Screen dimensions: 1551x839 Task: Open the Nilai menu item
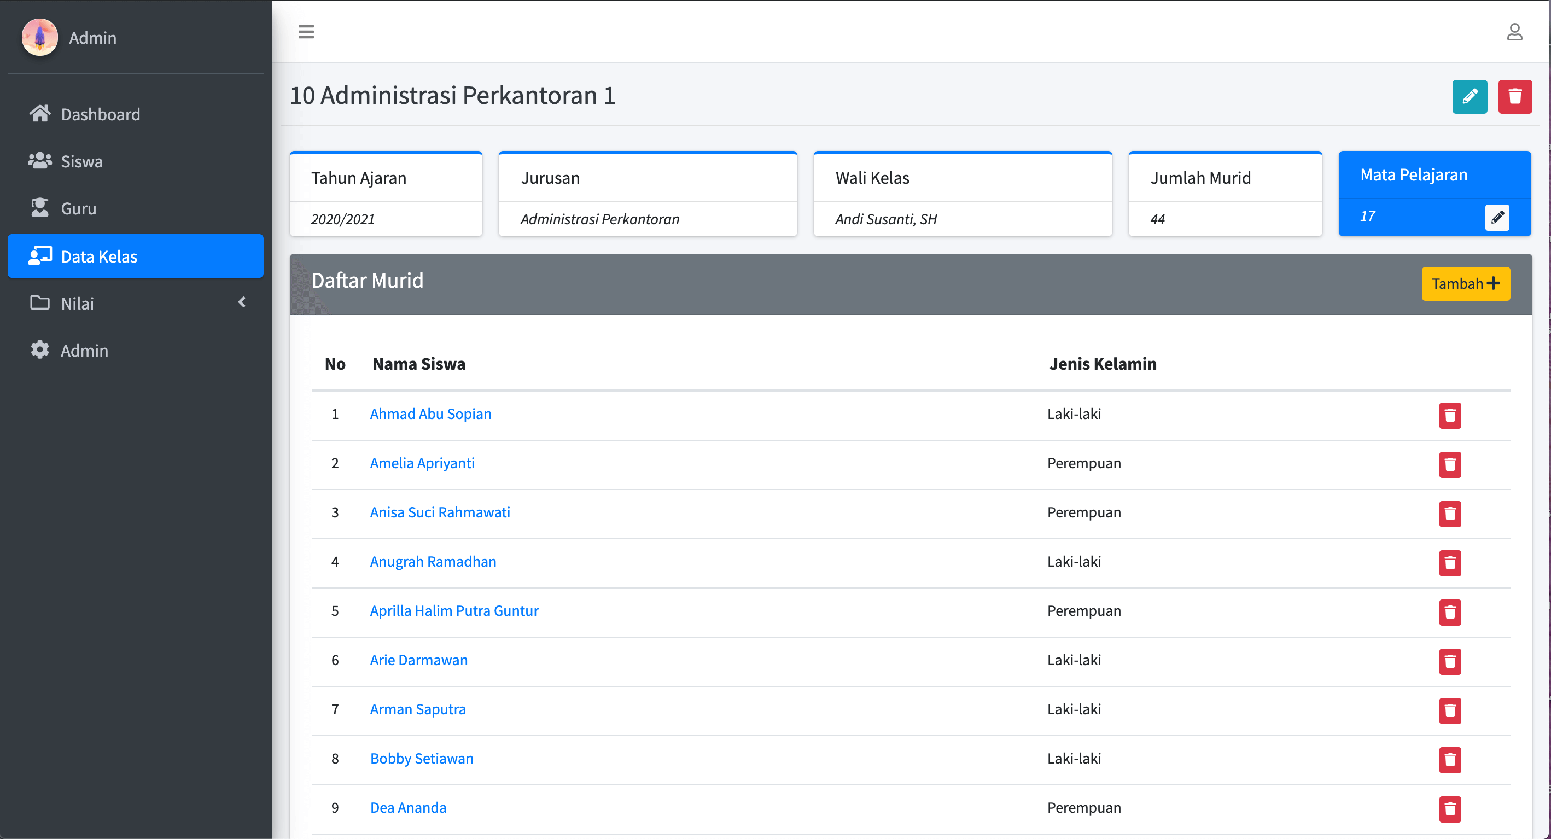[x=136, y=303]
